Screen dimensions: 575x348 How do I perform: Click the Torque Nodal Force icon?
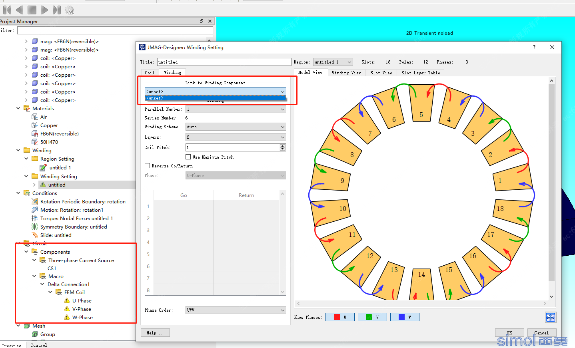point(35,218)
